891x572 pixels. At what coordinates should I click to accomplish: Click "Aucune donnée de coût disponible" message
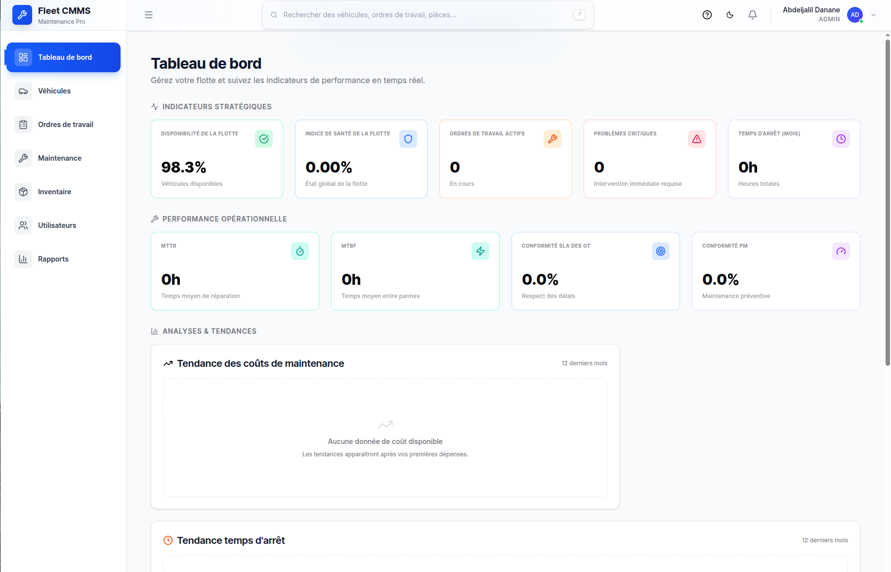(x=385, y=441)
